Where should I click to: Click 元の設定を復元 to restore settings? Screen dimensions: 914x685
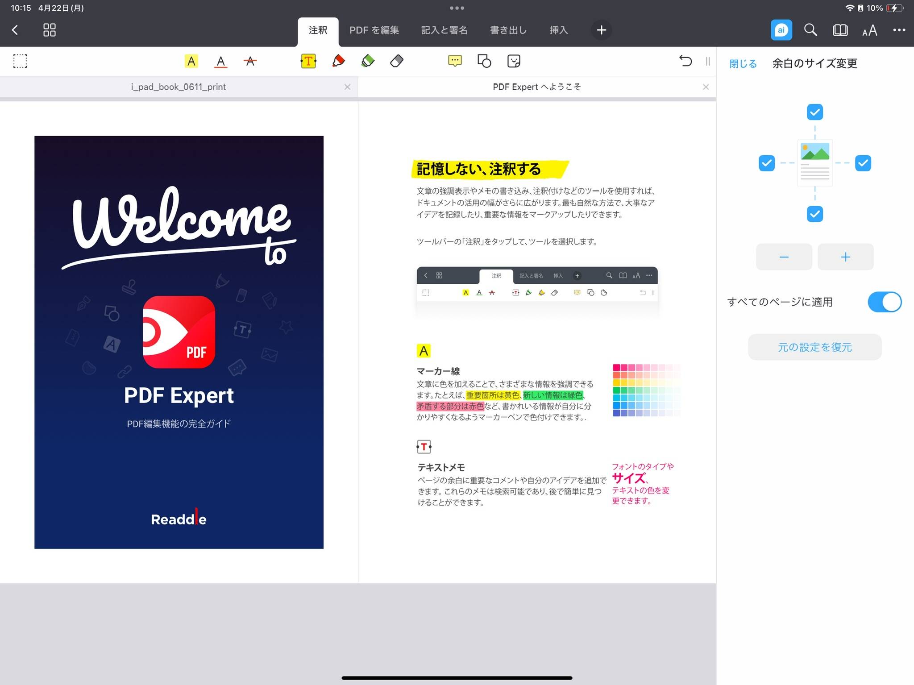[x=815, y=347]
